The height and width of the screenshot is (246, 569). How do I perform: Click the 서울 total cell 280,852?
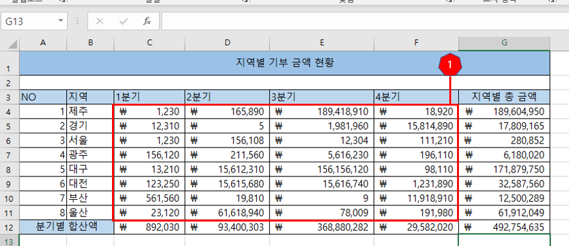pos(505,140)
